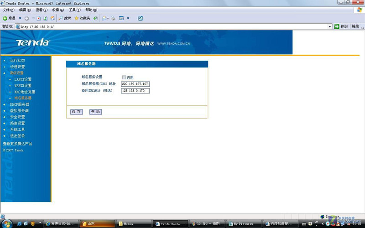The width and height of the screenshot is (365, 228).
Task: Switch to 百度知道搜 taskbar window
Action: pos(280,224)
